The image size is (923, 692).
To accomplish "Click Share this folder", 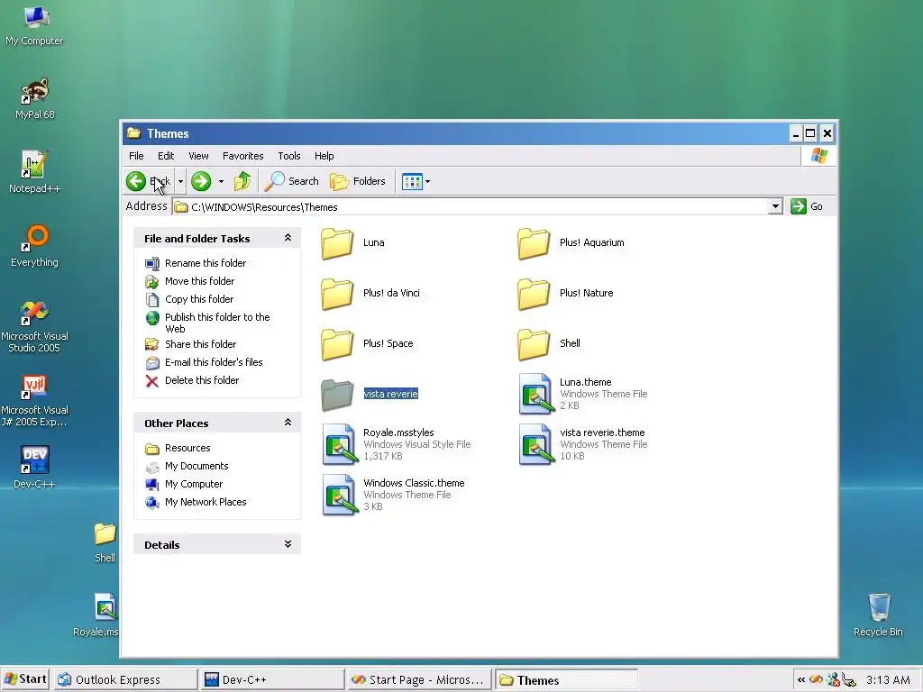I will point(200,344).
